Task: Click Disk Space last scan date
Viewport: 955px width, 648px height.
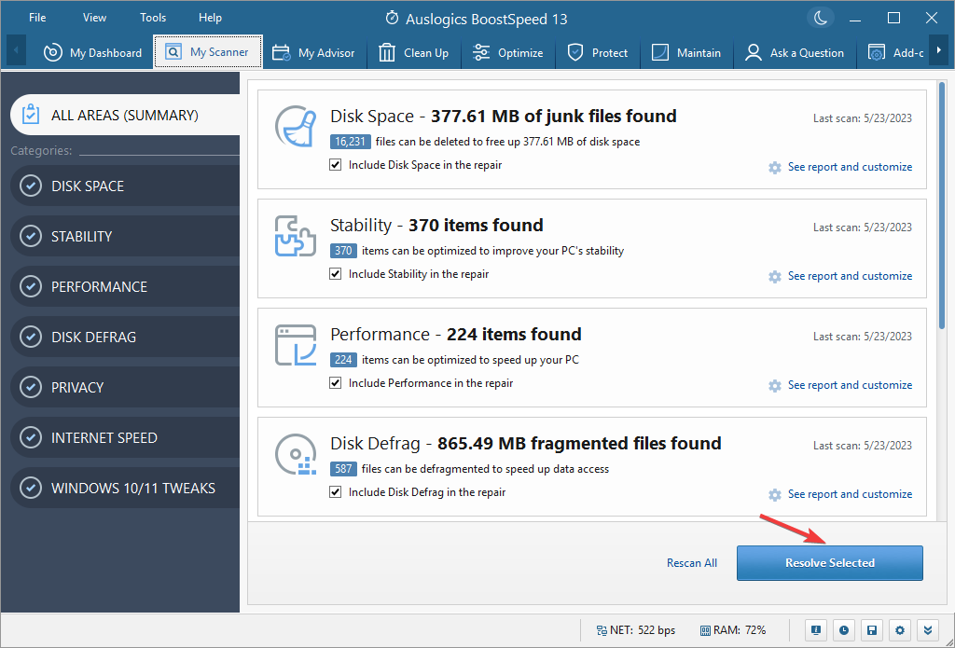Action: (863, 118)
